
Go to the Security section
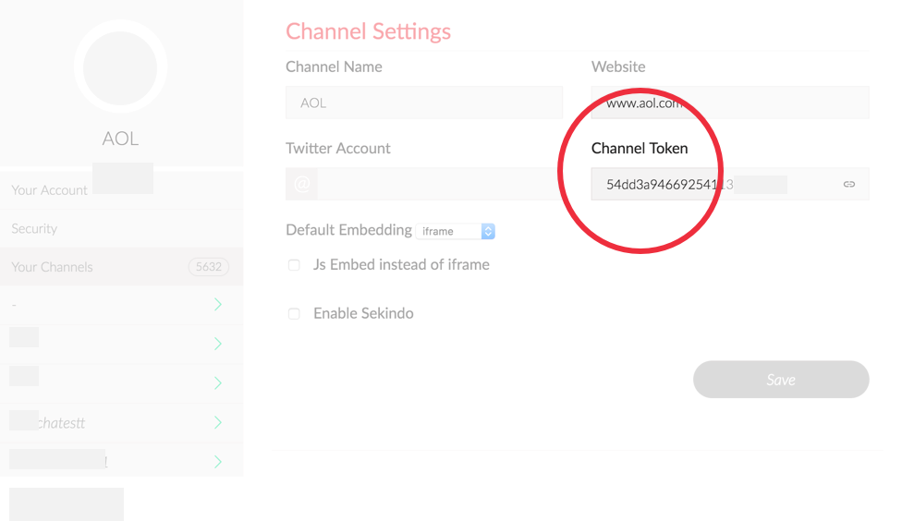[x=34, y=228]
